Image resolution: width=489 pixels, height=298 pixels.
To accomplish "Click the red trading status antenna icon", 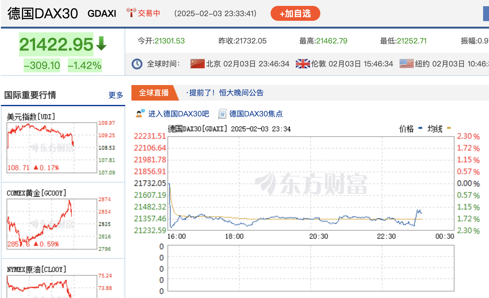I will tap(131, 12).
